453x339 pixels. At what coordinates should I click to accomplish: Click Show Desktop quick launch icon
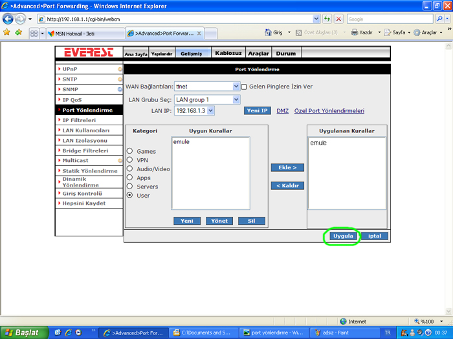tap(58, 333)
